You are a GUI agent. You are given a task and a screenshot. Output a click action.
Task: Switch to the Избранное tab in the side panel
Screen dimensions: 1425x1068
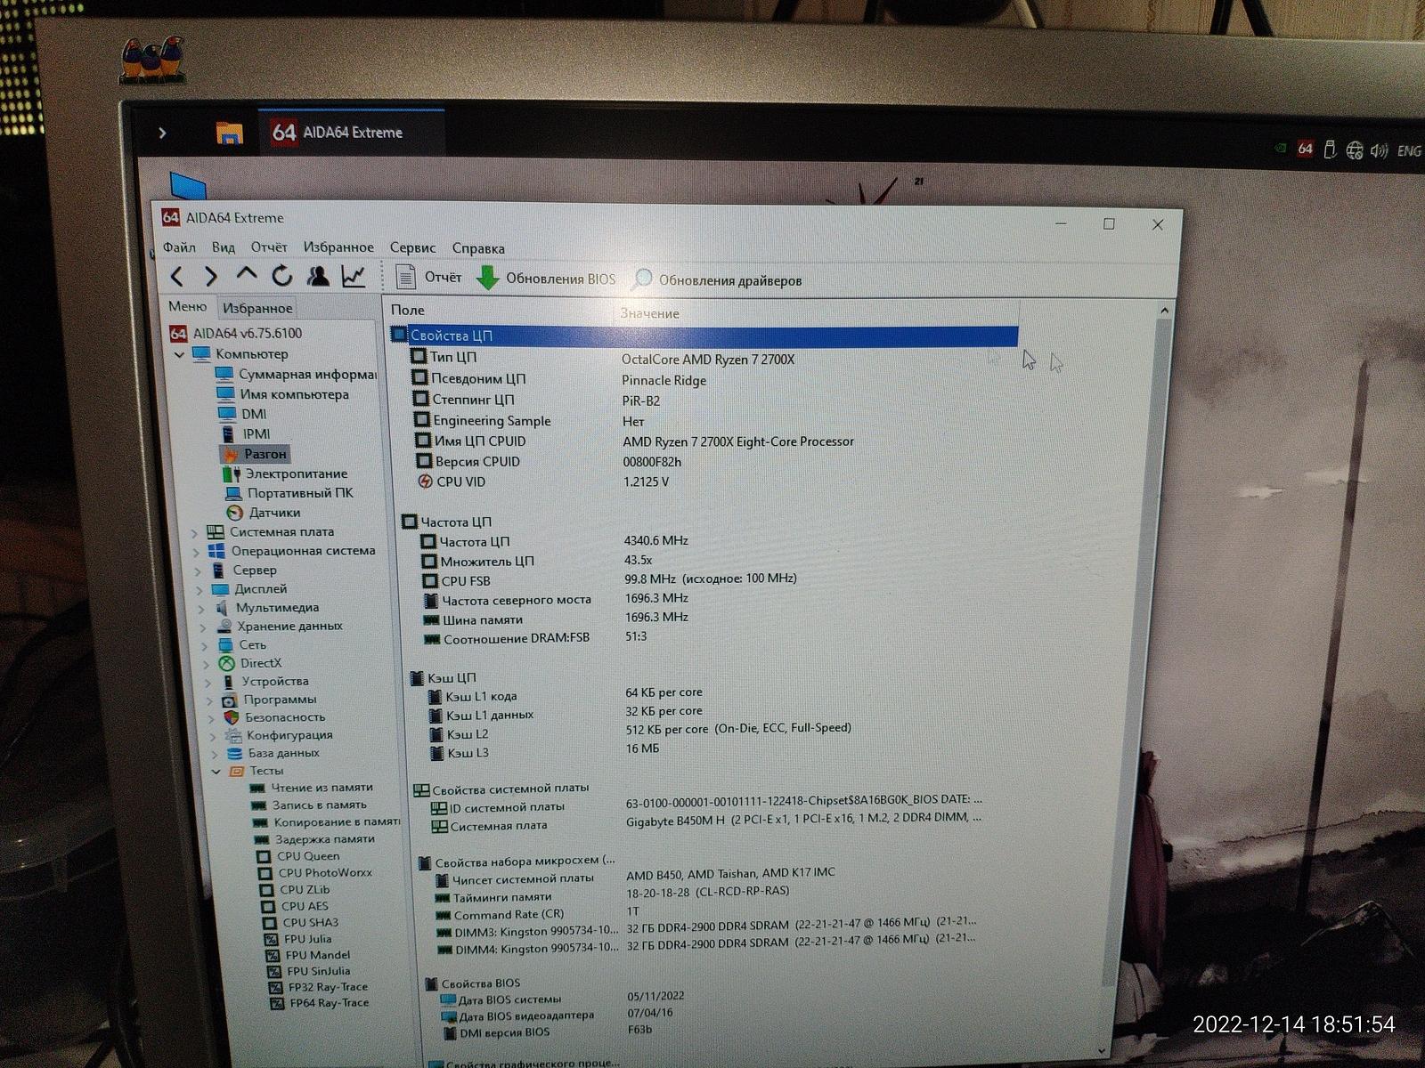click(257, 308)
